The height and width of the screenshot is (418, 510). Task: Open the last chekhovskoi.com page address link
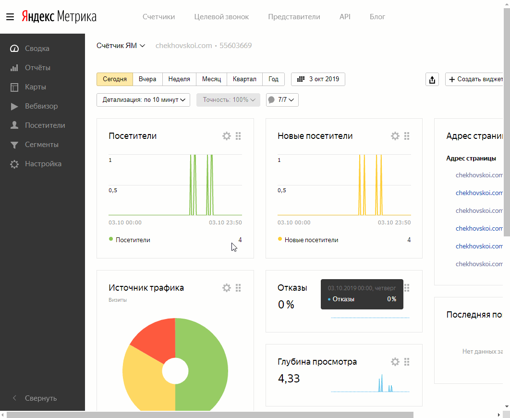(x=479, y=264)
